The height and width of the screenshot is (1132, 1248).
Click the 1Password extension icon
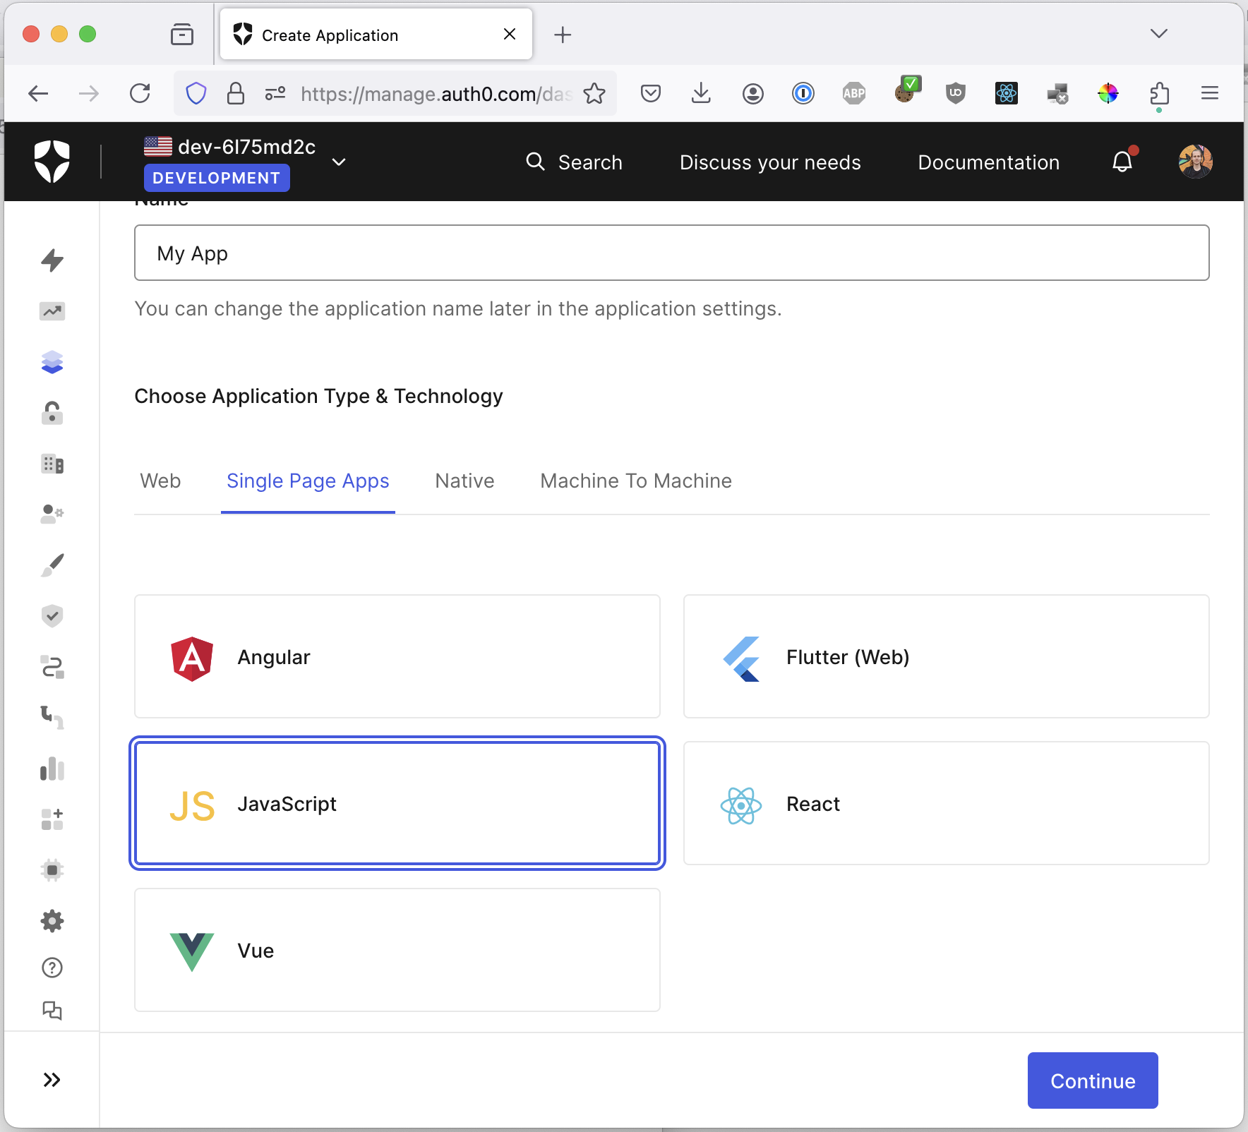(803, 93)
